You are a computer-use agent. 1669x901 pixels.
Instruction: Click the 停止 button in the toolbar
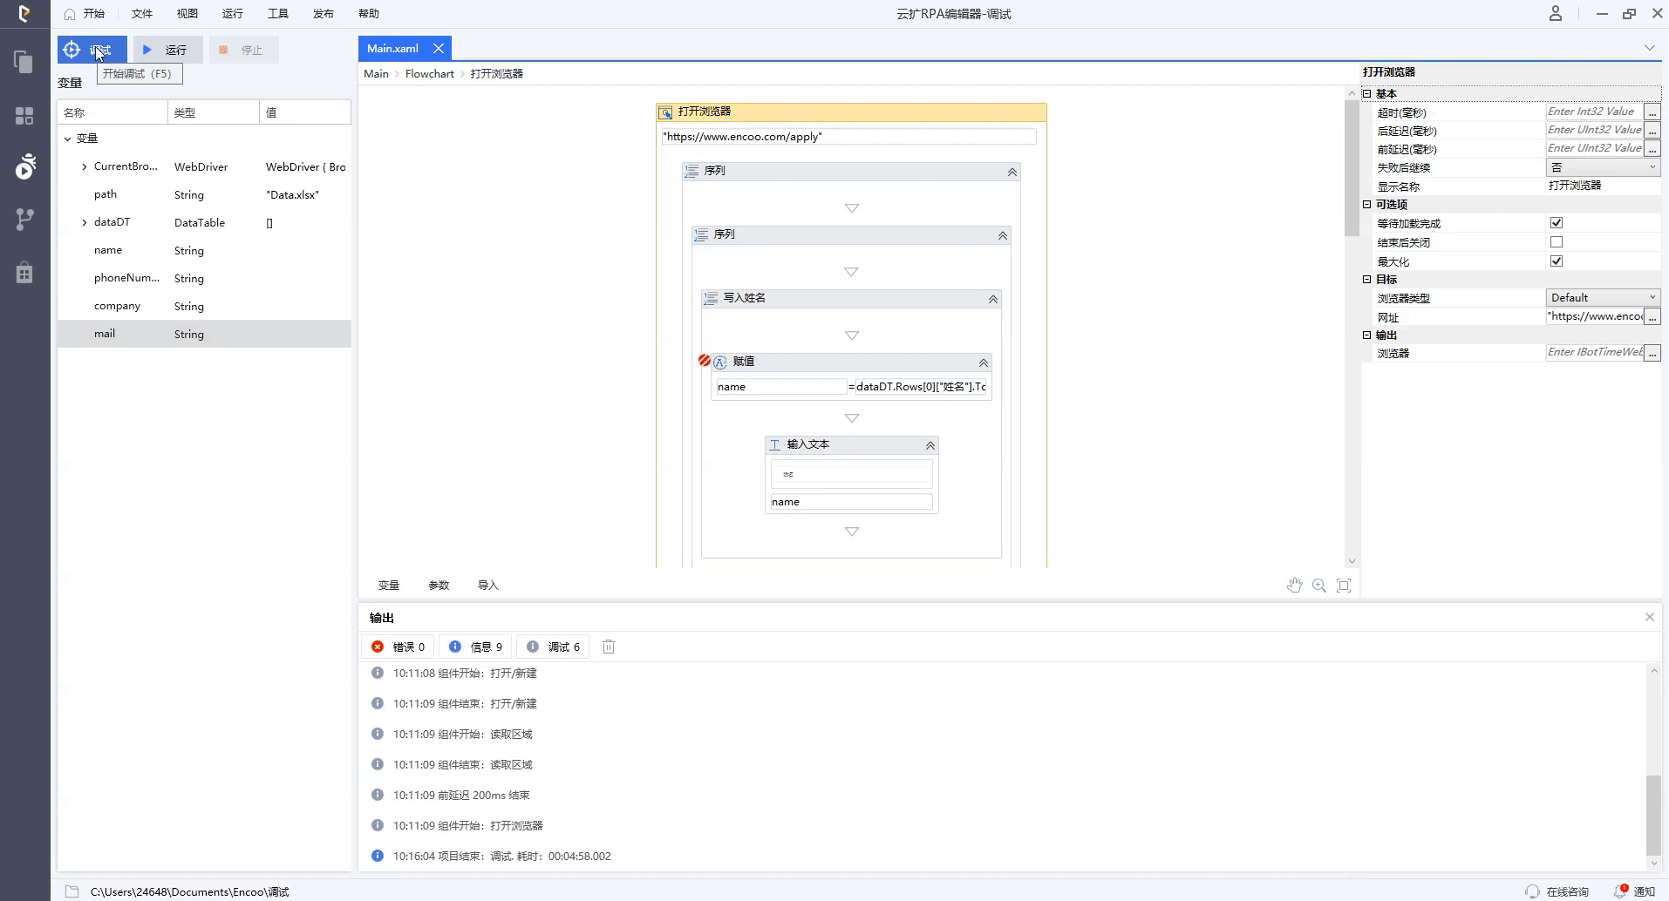pyautogui.click(x=243, y=49)
